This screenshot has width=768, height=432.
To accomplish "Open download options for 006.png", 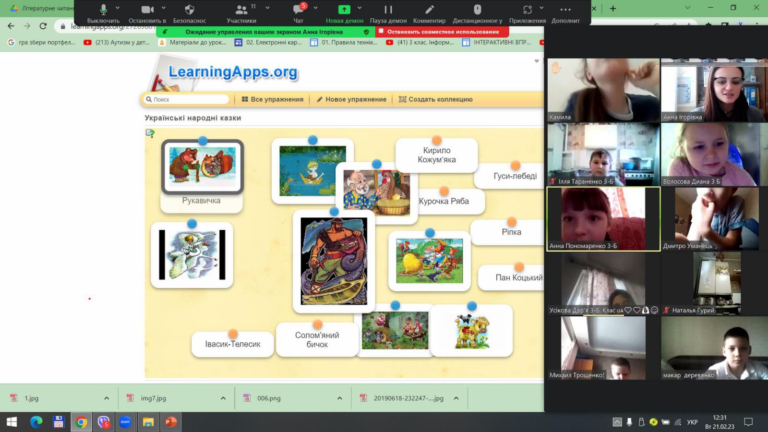I will tap(340, 398).
